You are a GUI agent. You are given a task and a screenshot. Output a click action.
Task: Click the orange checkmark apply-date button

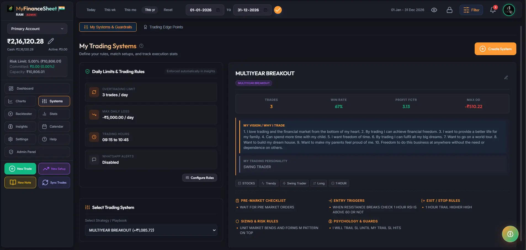[278, 10]
